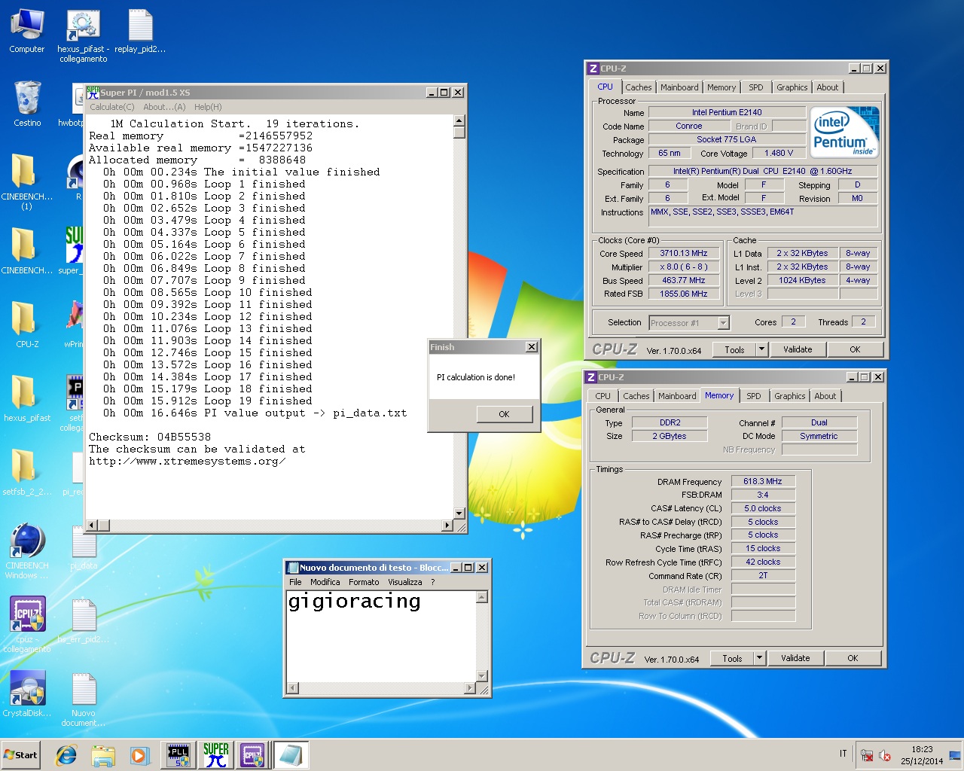Viewport: 964px width, 771px height.
Task: Open Nuovo documento file icon on desktop
Action: (x=84, y=699)
